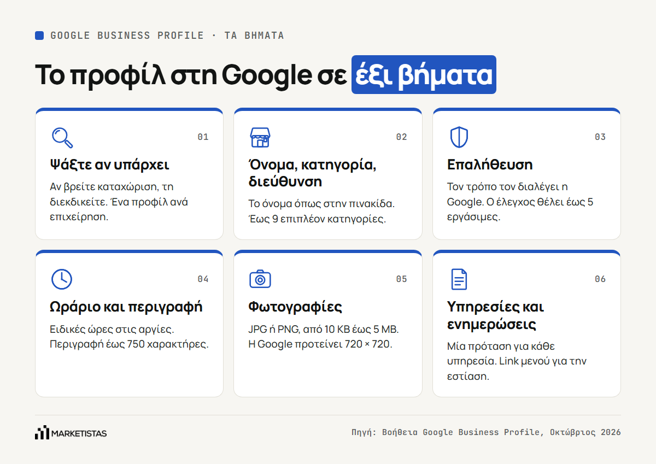Select the heading 'Όνομα, κατηγορία, διεύθυνση'
This screenshot has width=656, height=464.
coord(312,173)
